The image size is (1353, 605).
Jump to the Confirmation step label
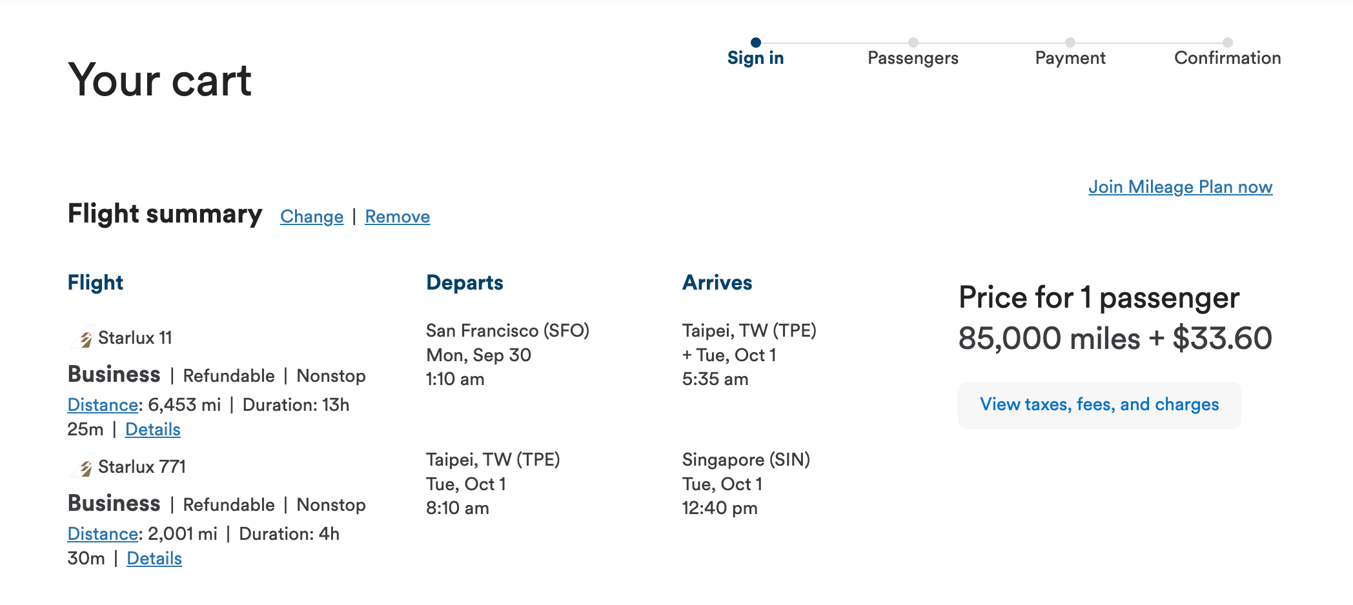tap(1227, 57)
